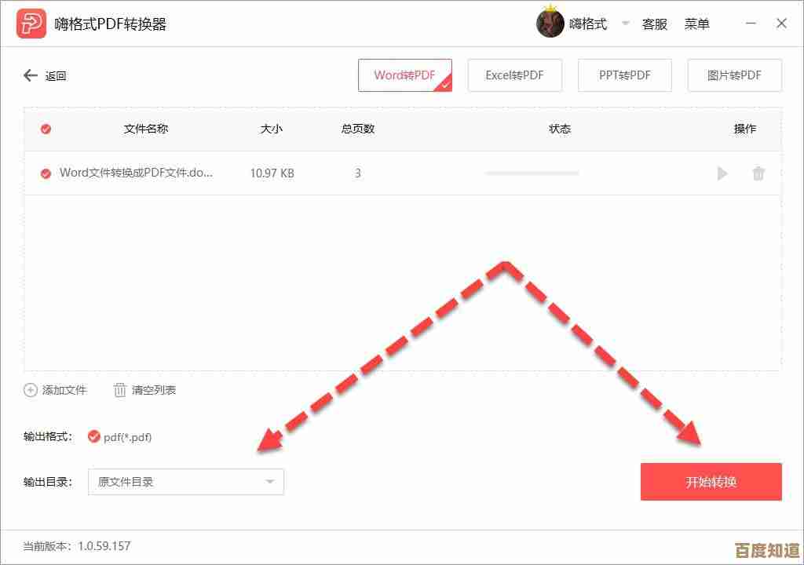Click the 添加文件 plus icon

(30, 389)
